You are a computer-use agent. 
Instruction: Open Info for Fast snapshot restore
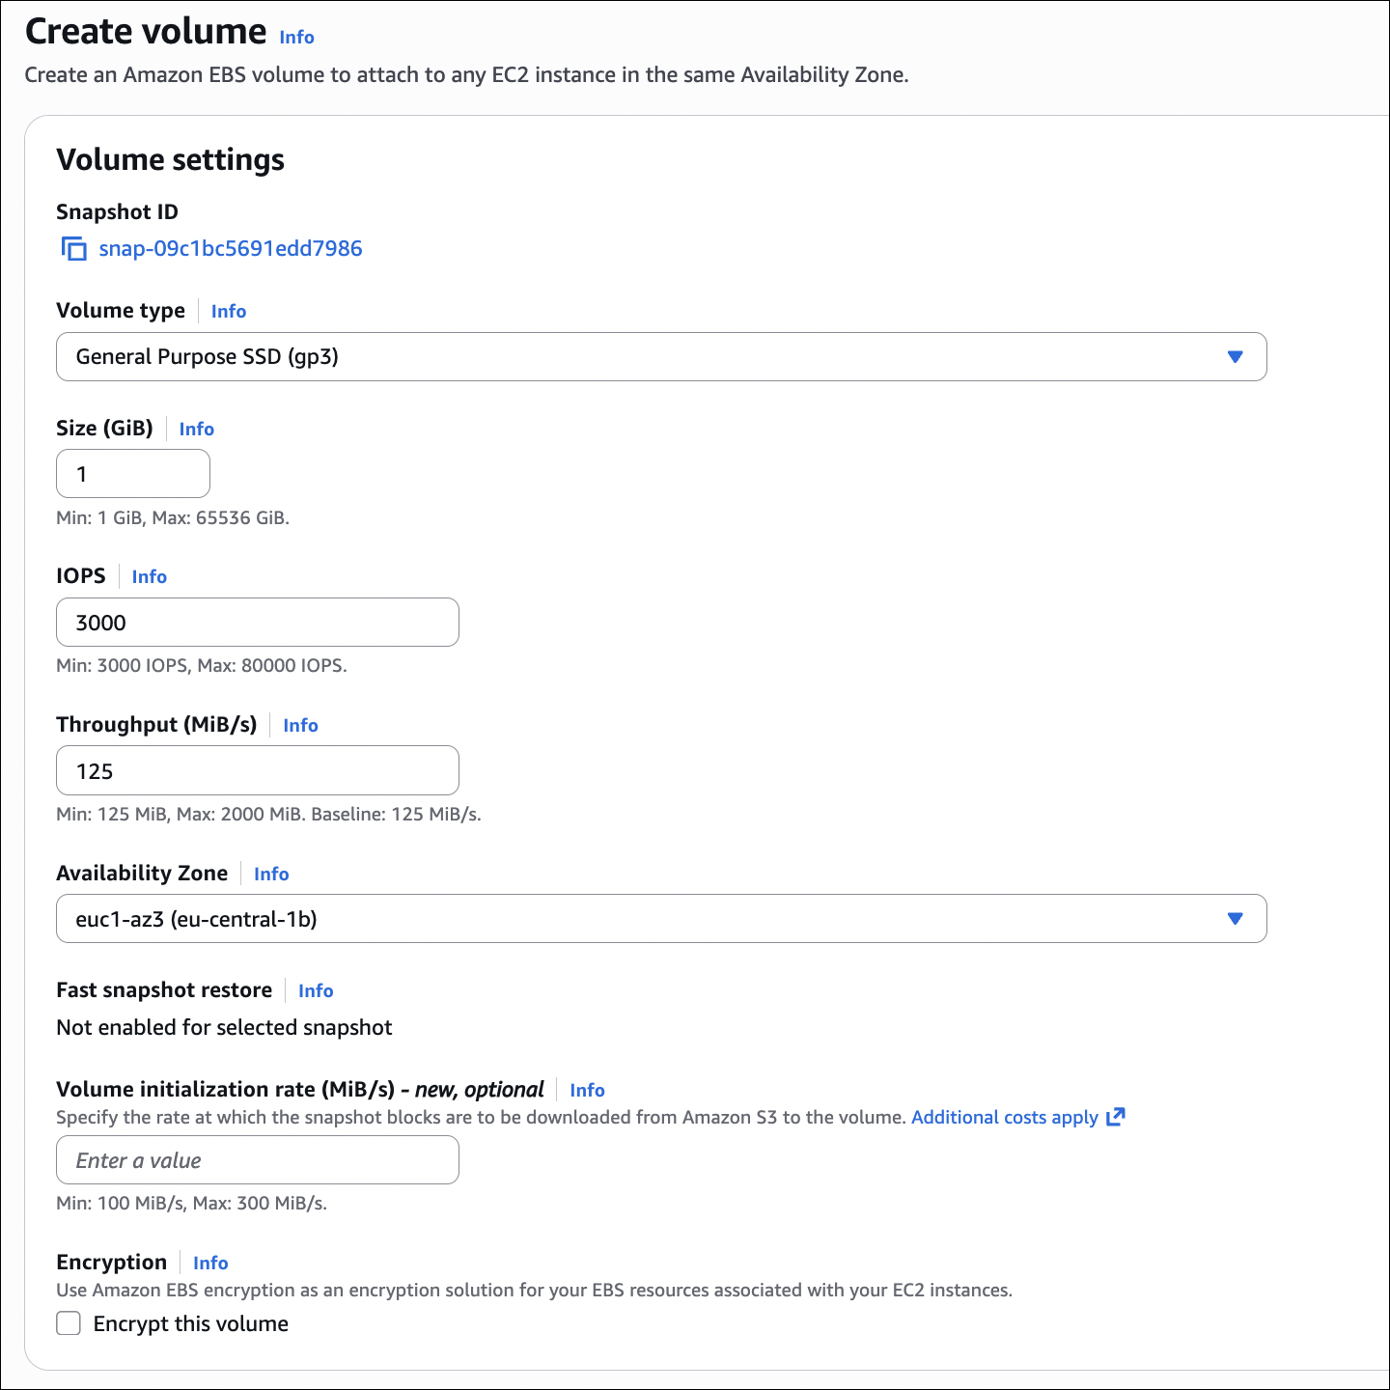316,990
